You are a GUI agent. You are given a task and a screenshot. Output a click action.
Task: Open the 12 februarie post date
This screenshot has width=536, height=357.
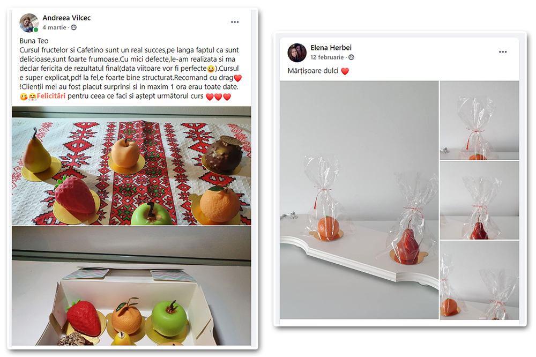[x=327, y=57]
